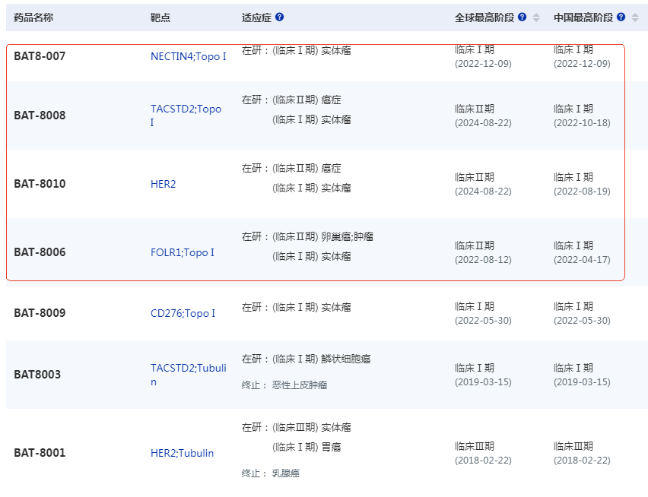
Task: Open TACSTD2;Tubulin target link
Action: [189, 375]
